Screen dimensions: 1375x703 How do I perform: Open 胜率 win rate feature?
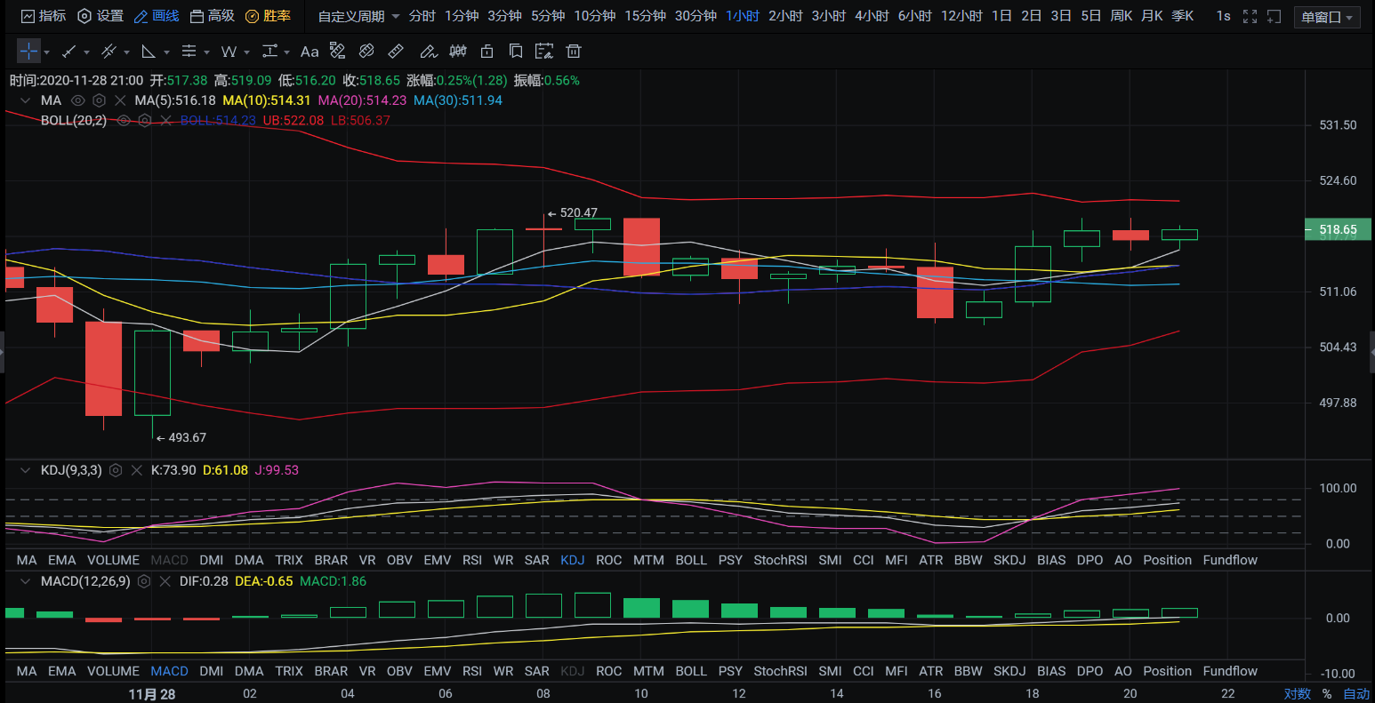pyautogui.click(x=268, y=16)
